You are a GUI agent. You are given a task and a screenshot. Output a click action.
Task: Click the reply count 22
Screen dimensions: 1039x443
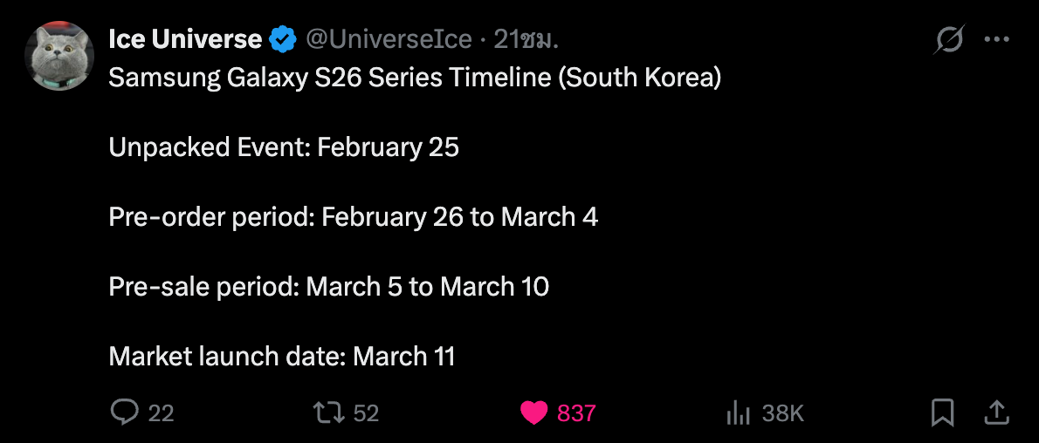pyautogui.click(x=161, y=412)
